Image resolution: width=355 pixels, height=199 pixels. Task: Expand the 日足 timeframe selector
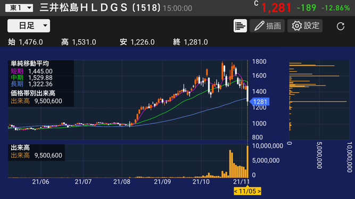29,25
